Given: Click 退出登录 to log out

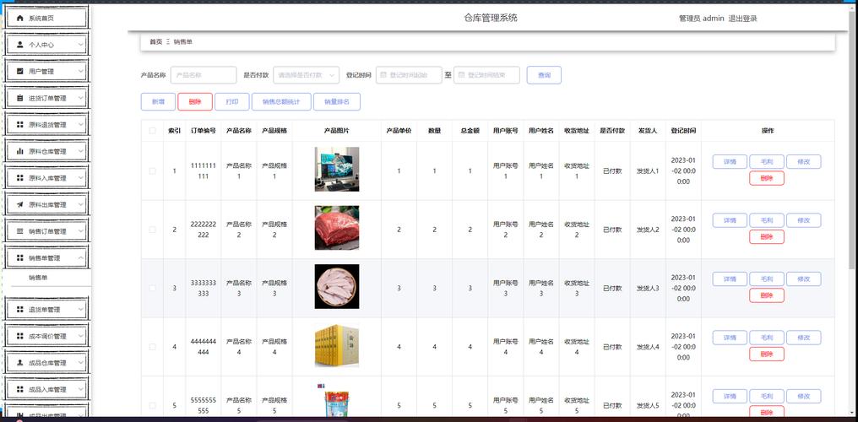Looking at the screenshot, I should (742, 19).
